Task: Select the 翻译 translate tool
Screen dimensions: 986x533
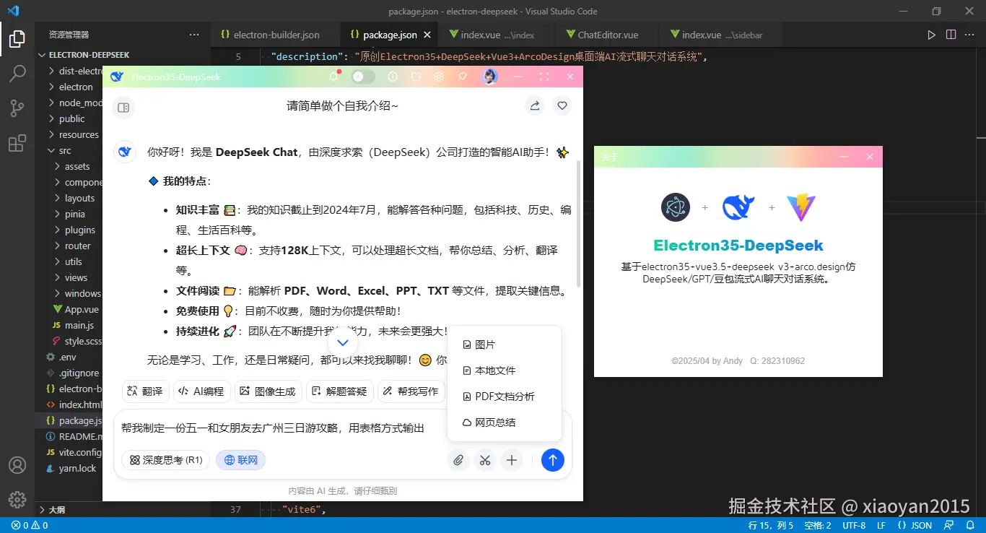Action: click(x=144, y=391)
